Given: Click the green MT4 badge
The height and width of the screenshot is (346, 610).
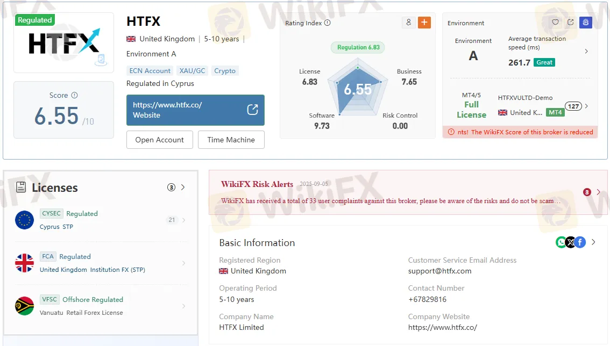Looking at the screenshot, I should 555,112.
